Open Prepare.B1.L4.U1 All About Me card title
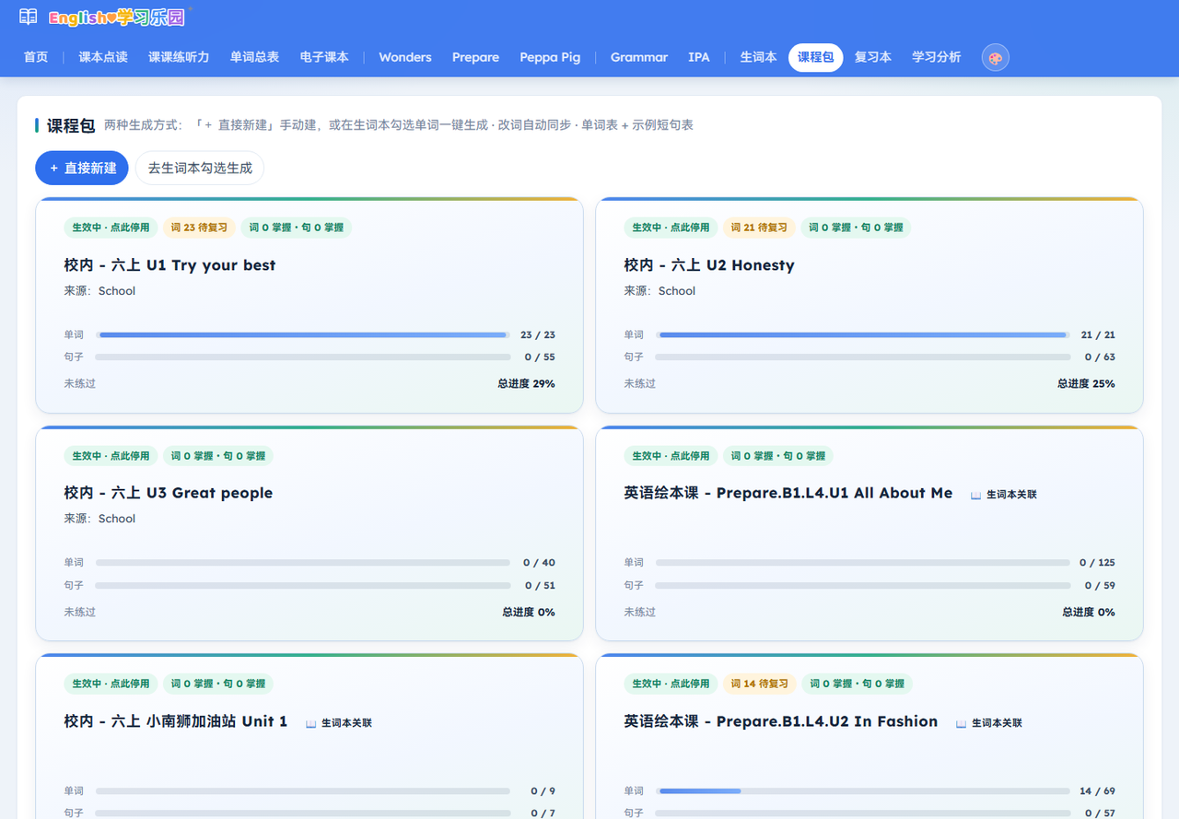This screenshot has height=819, width=1179. tap(788, 493)
